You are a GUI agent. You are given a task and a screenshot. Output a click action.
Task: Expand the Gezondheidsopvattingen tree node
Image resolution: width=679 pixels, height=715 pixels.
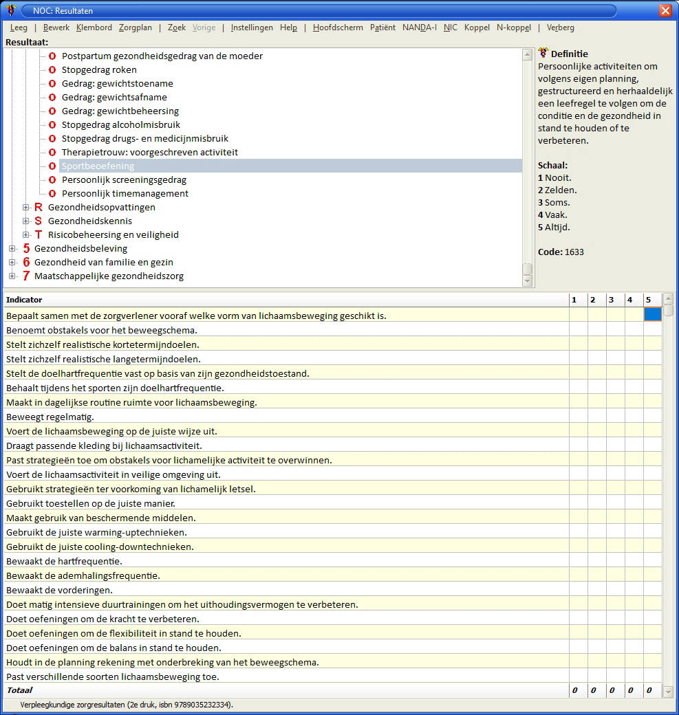(26, 207)
